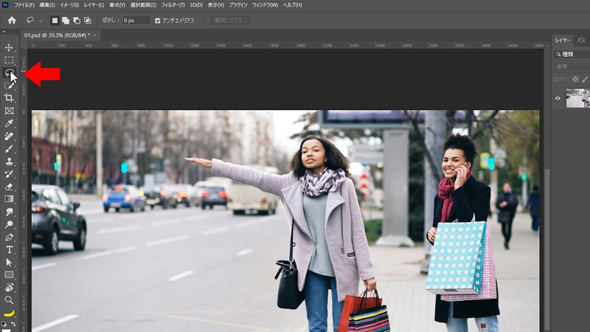
Task: Choose New Selection mode in options bar
Action: tap(55, 21)
